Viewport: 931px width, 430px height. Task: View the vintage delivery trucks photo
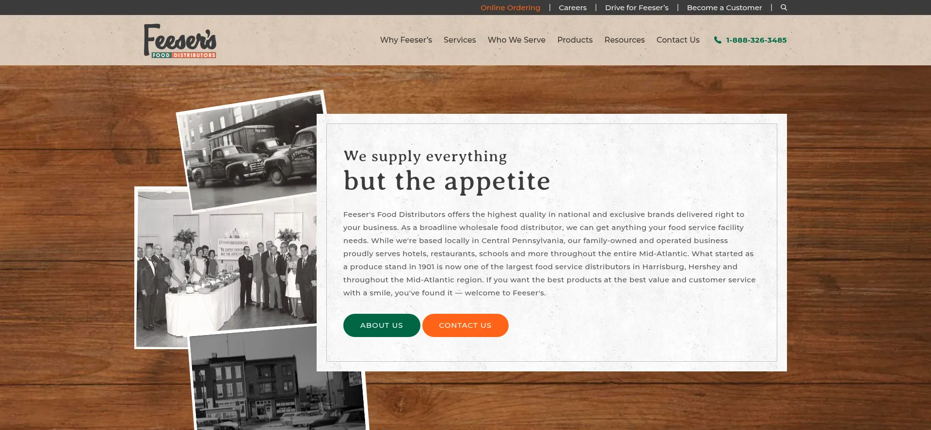coord(250,150)
